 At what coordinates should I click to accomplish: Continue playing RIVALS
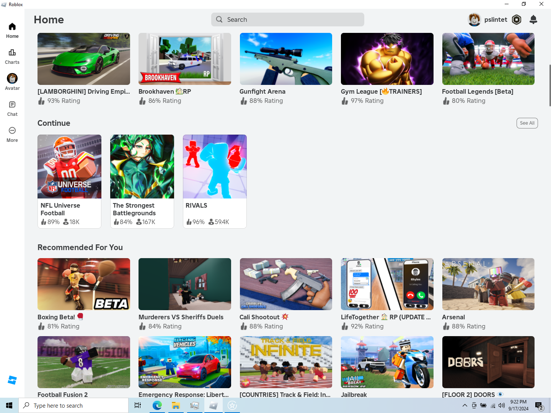215,182
